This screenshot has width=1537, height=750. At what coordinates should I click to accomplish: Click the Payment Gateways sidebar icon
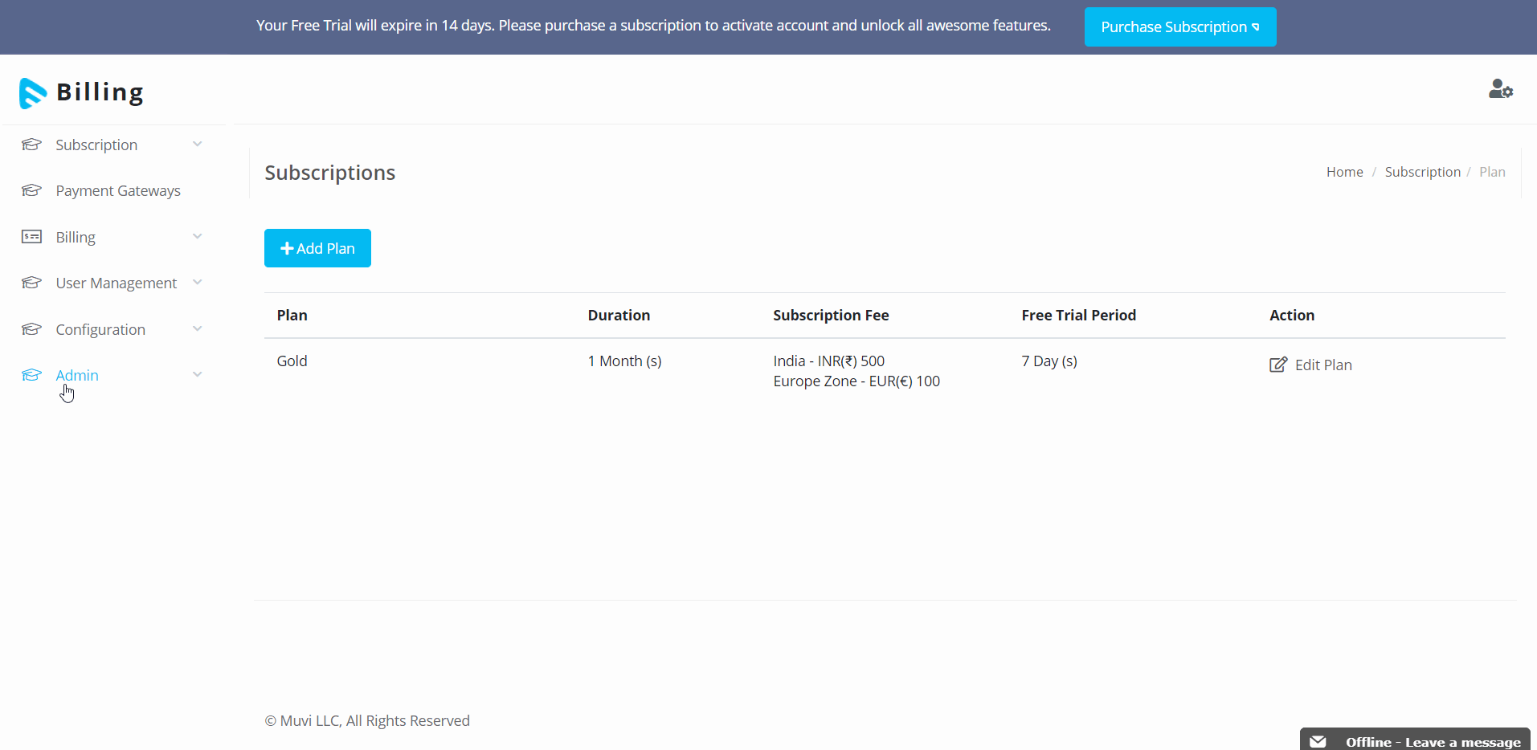[x=31, y=190]
